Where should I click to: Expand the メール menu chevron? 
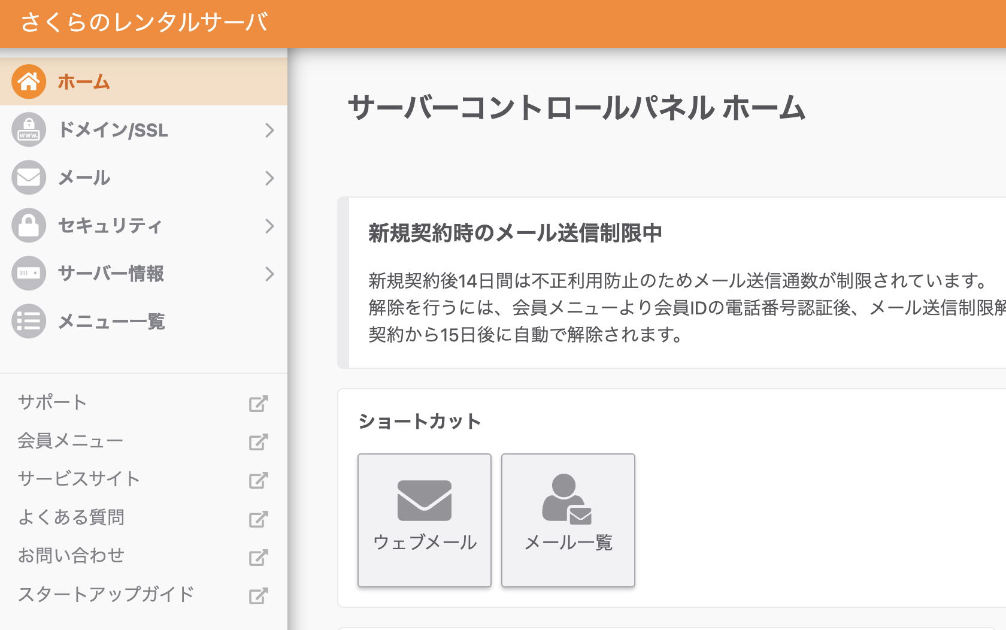click(x=269, y=178)
